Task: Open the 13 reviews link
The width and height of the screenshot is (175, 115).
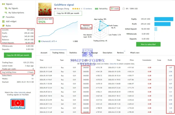Action: pos(87,9)
